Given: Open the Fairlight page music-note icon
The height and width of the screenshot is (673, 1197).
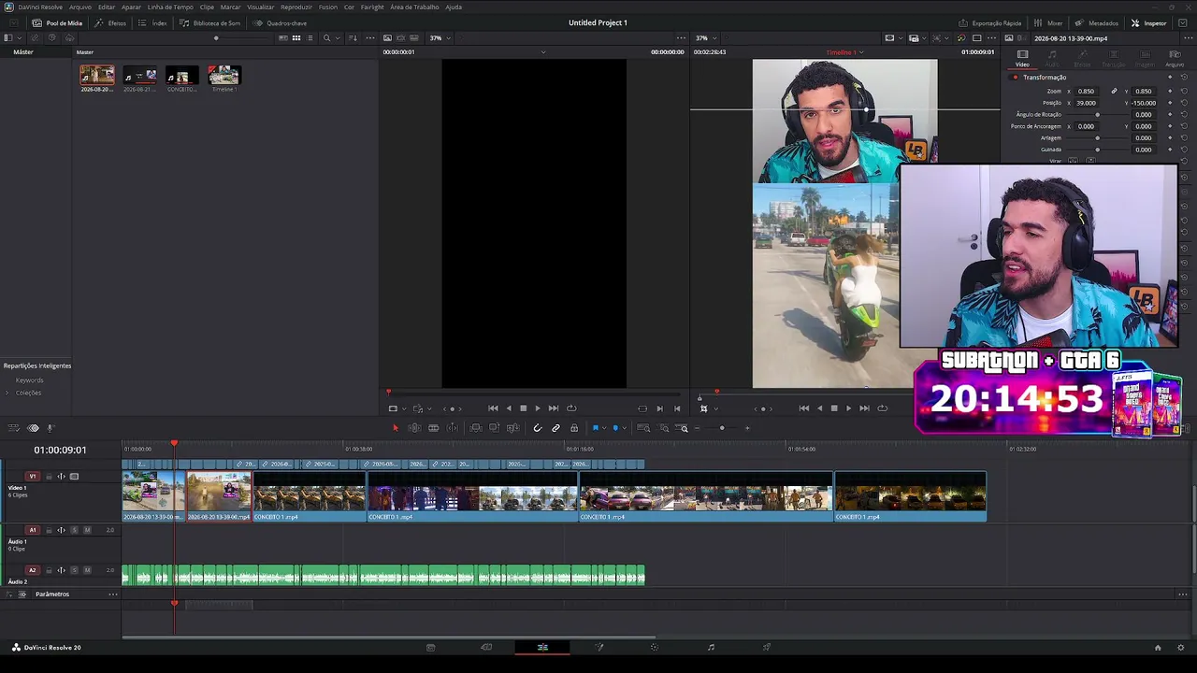Looking at the screenshot, I should 711,647.
